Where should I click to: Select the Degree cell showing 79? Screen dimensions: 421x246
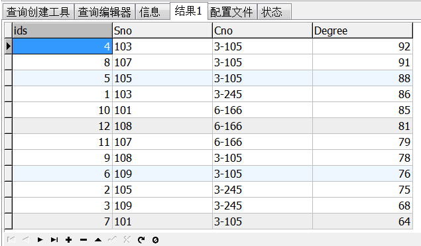[363, 142]
